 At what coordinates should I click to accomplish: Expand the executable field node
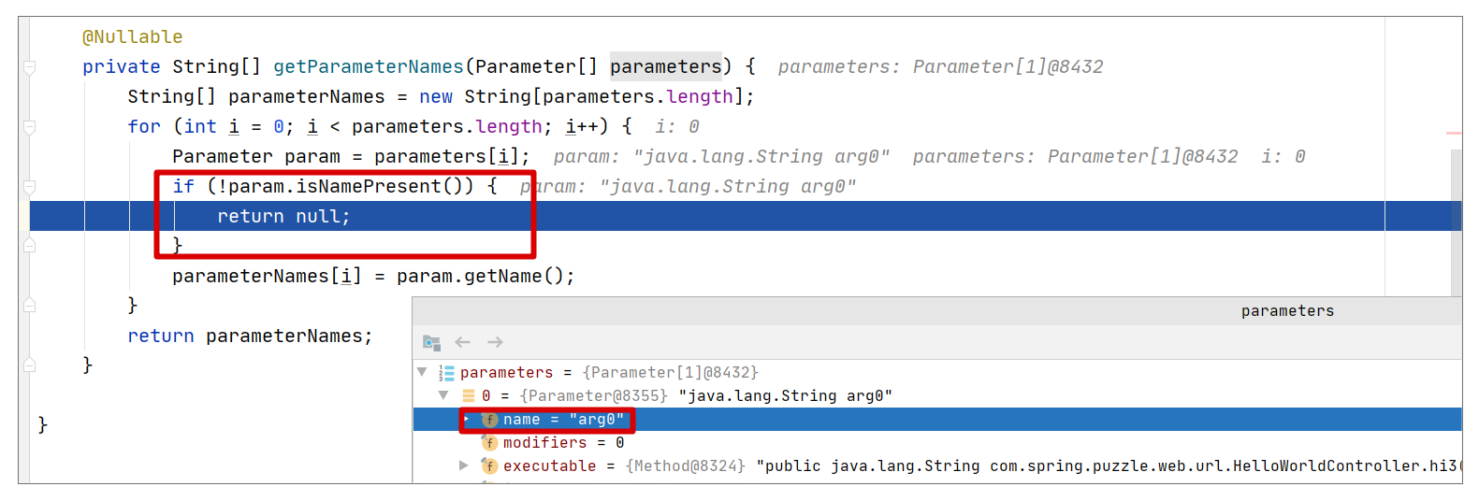pyautogui.click(x=463, y=465)
